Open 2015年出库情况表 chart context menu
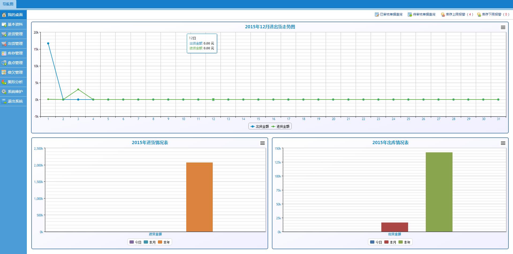This screenshot has width=513, height=254. click(x=503, y=143)
